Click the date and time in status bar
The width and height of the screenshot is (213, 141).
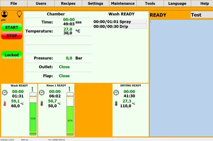pyautogui.click(x=7, y=140)
